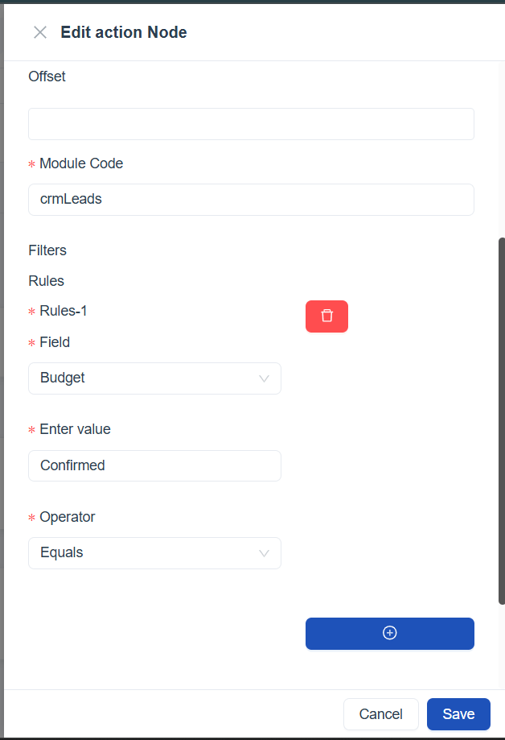Click the Edit action Node title
The height and width of the screenshot is (740, 505).
(124, 32)
